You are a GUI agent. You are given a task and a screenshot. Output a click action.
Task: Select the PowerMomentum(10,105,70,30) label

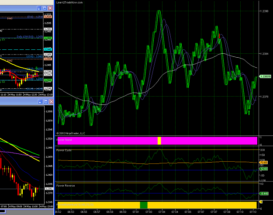[75, 205]
